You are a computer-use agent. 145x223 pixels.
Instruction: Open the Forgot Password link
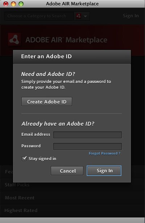[x=104, y=153]
